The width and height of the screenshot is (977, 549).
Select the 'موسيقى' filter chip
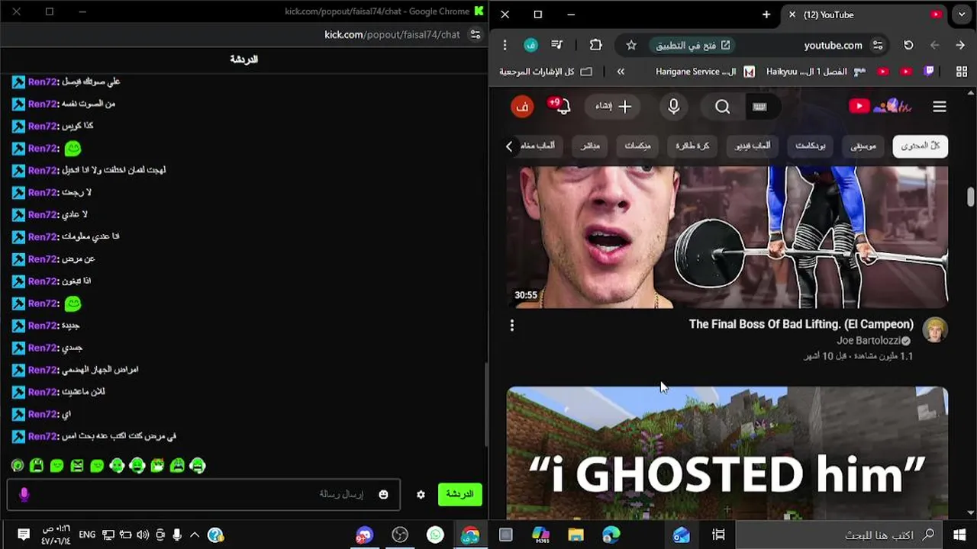(x=863, y=146)
